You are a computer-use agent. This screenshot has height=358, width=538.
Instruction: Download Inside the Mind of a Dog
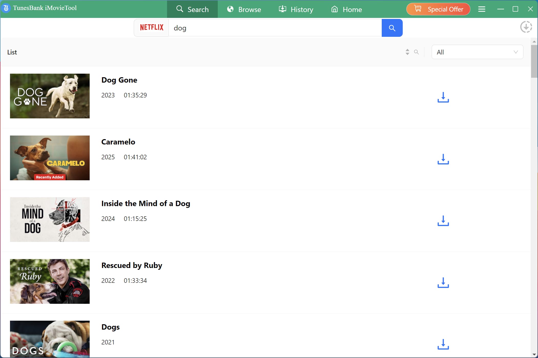coord(443,221)
